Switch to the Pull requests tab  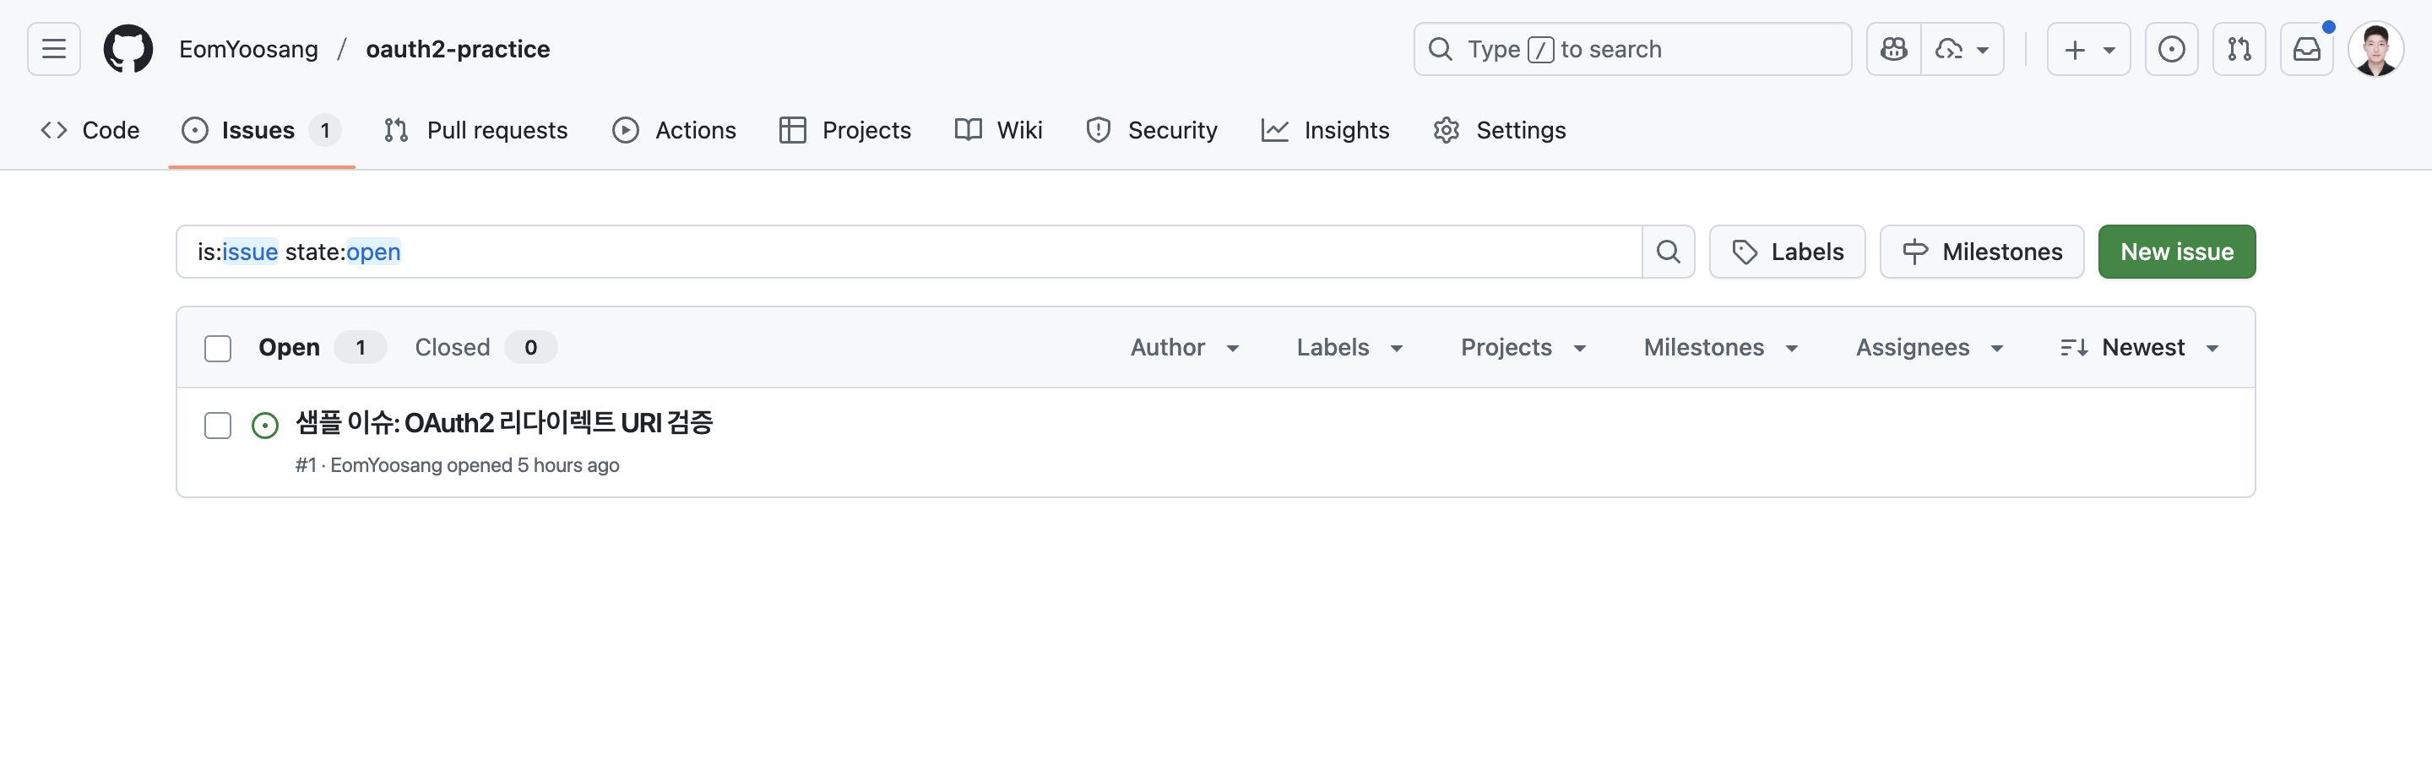(475, 130)
